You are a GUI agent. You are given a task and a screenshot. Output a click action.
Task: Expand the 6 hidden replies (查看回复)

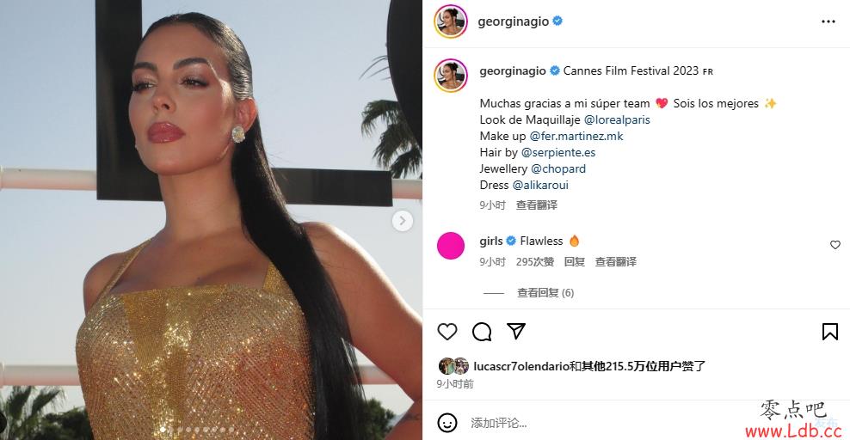coord(545,293)
